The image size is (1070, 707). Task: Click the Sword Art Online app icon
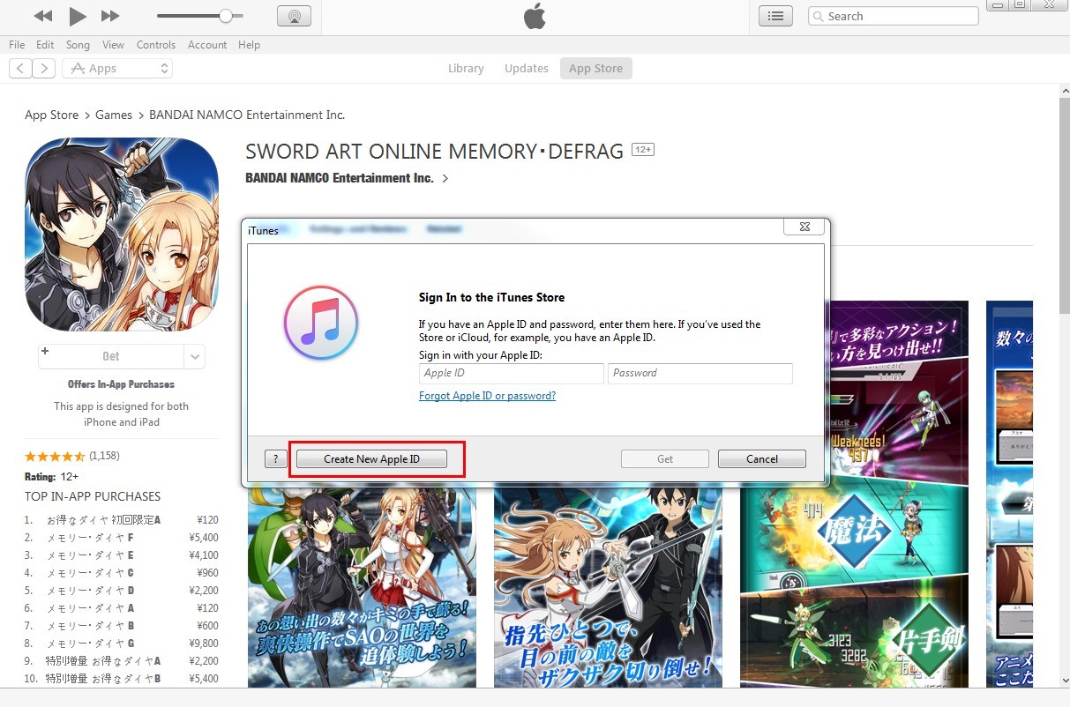coord(122,235)
